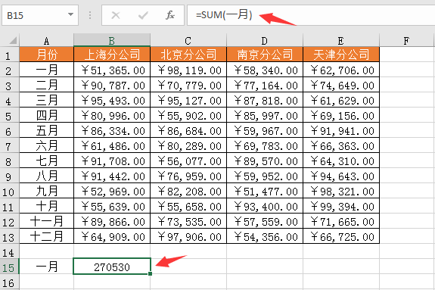The image size is (435, 290).
Task: Click the formula bar resize dots handle
Action: (x=90, y=15)
